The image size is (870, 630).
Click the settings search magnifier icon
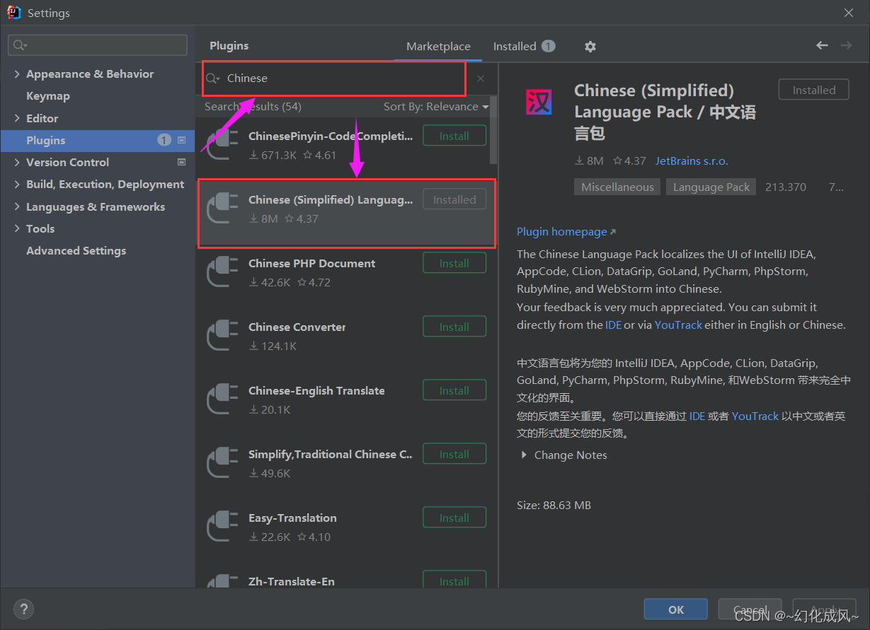click(20, 45)
